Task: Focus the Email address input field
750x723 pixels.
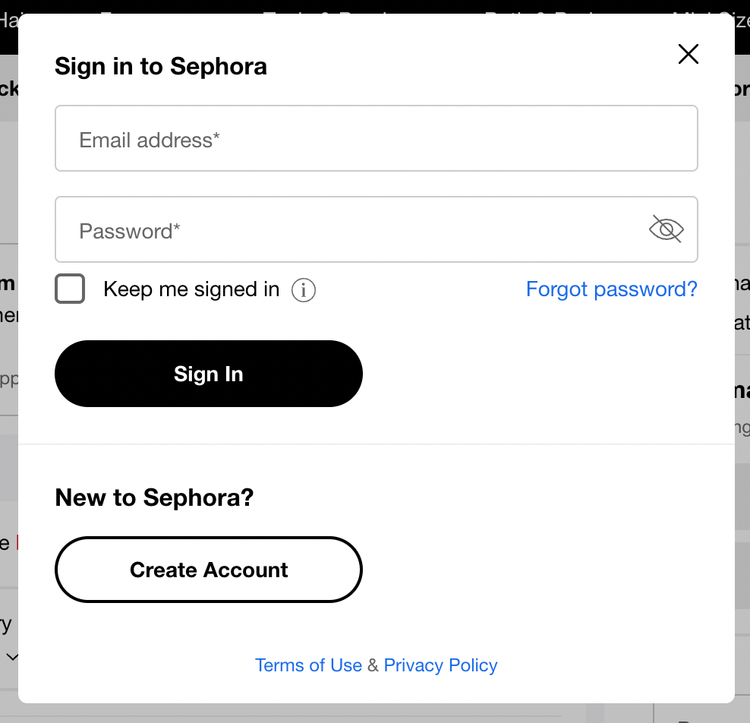Action: click(x=377, y=138)
